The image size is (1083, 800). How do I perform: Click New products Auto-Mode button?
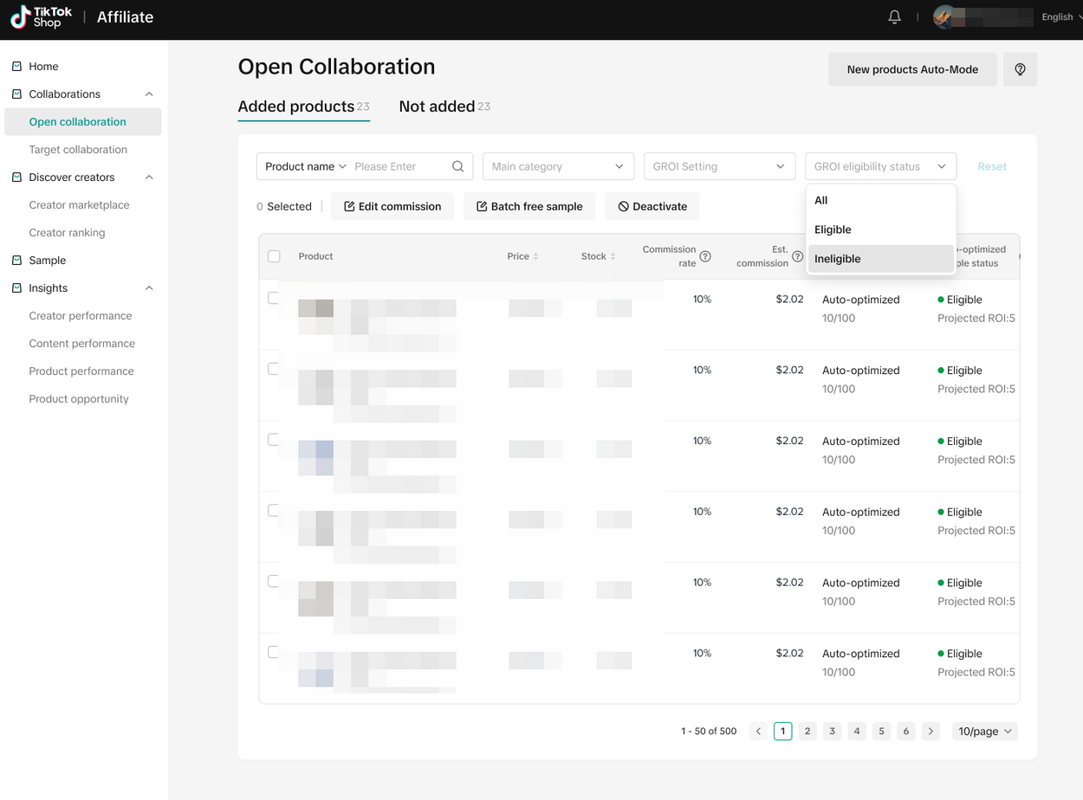point(911,69)
